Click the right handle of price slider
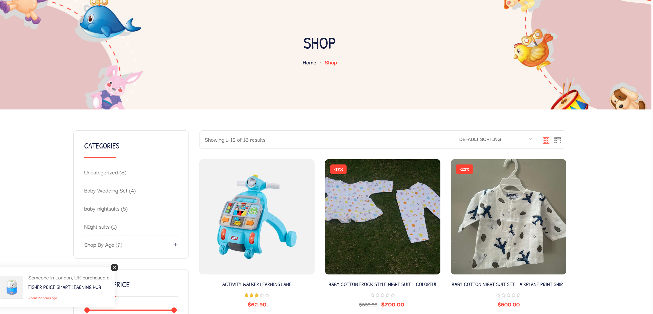The height and width of the screenshot is (314, 653). 174,310
